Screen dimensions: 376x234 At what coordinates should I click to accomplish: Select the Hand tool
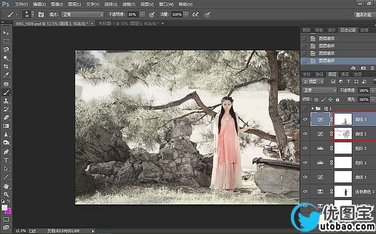[6, 186]
